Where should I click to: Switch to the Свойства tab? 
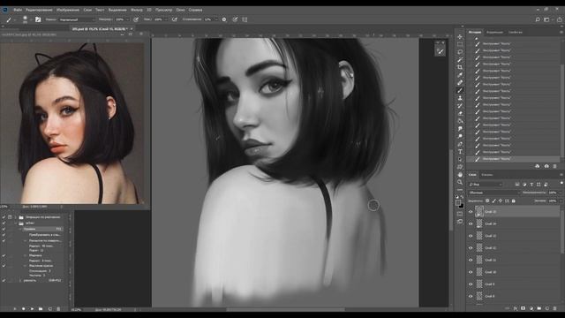516,32
